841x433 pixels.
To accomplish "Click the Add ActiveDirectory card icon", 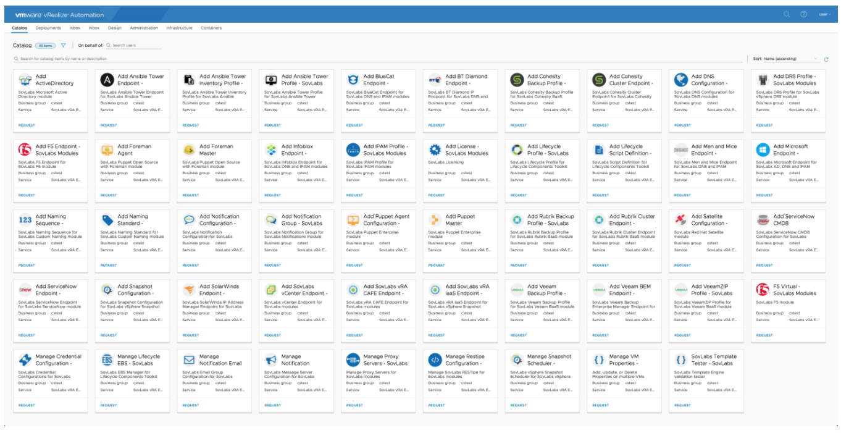I will [25, 80].
